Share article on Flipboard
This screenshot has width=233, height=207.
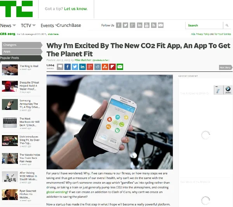[x=112, y=67]
